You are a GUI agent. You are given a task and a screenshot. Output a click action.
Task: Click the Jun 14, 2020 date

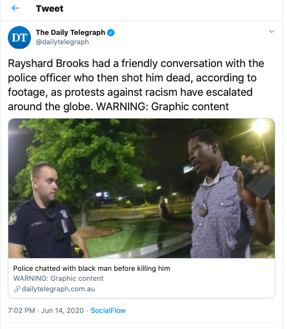click(x=63, y=311)
